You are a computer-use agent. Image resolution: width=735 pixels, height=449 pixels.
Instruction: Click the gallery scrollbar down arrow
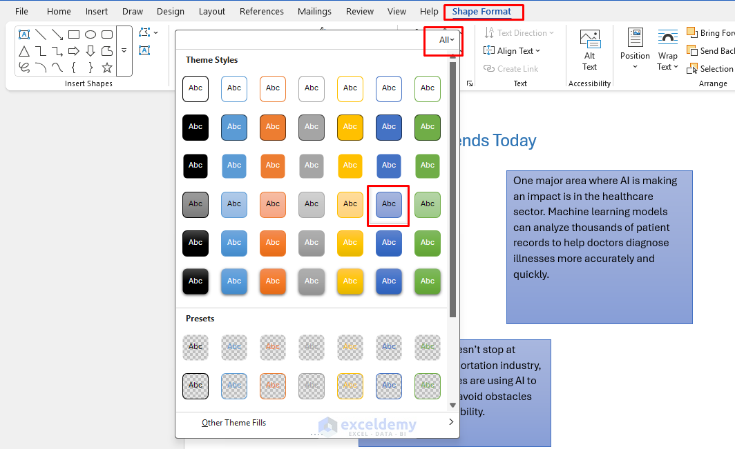point(453,405)
